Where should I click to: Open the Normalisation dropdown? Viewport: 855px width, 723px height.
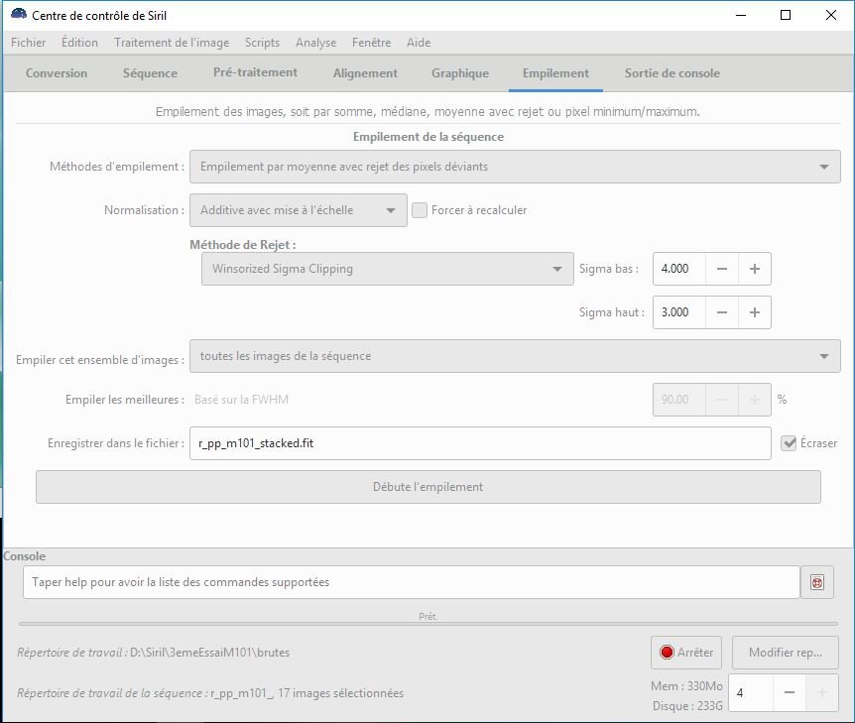(x=299, y=210)
